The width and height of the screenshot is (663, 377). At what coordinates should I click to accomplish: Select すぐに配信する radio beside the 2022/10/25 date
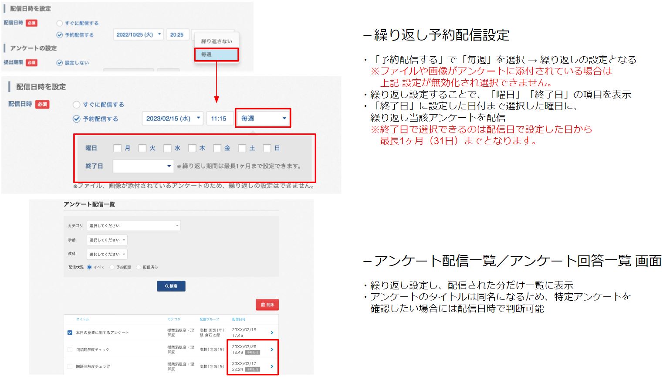point(60,23)
